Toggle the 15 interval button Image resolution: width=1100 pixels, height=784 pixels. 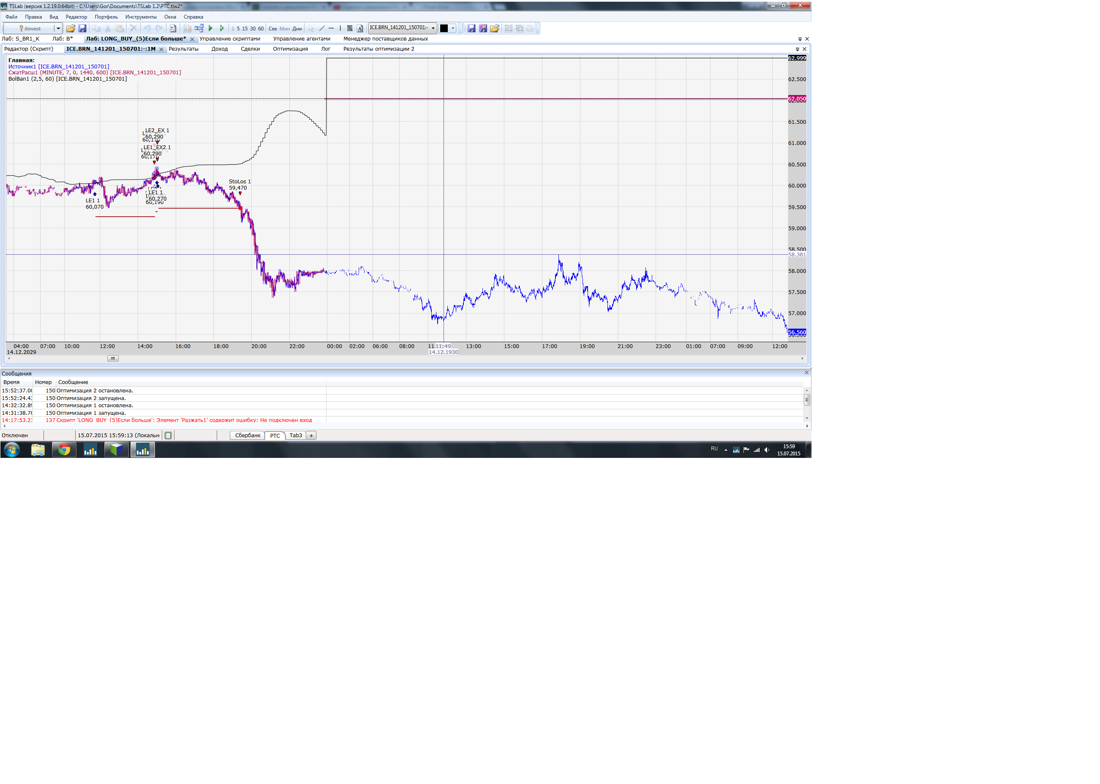[x=245, y=28]
